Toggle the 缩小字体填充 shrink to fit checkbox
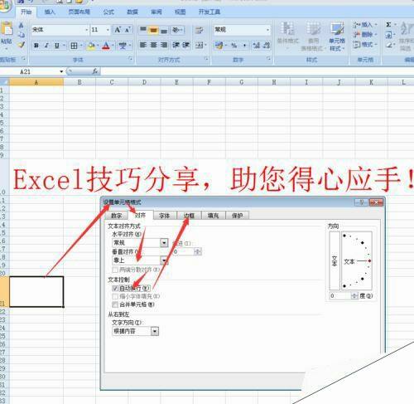Screen dimensions: 414x404 coord(115,296)
